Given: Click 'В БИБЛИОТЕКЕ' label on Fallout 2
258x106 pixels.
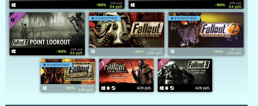Looking at the screenshot, I should 184,18.
